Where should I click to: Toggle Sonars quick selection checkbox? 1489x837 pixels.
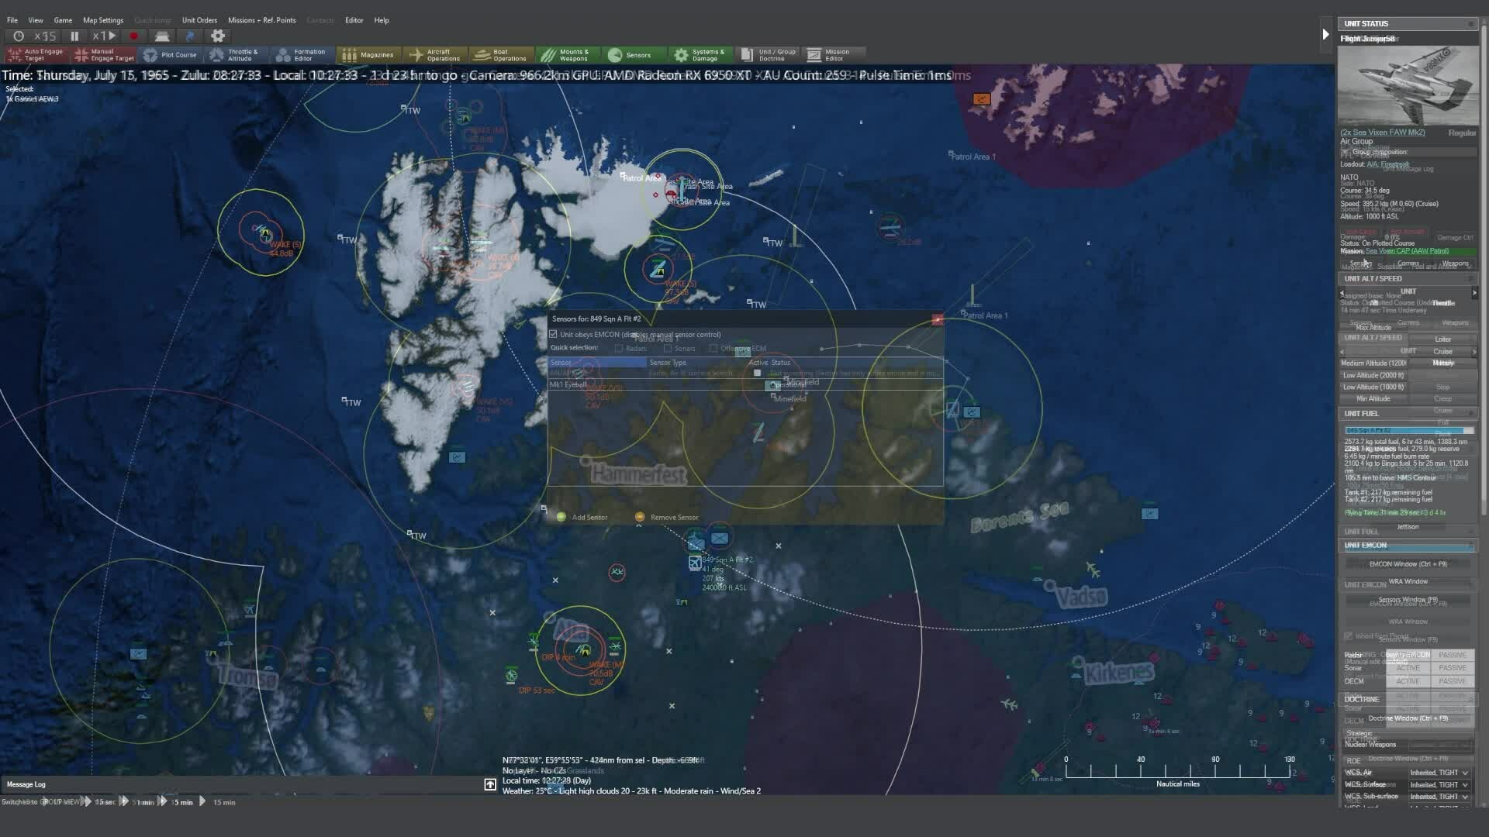coord(668,348)
